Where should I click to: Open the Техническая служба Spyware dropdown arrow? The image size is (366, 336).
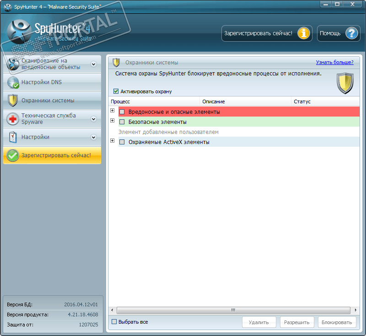[94, 119]
